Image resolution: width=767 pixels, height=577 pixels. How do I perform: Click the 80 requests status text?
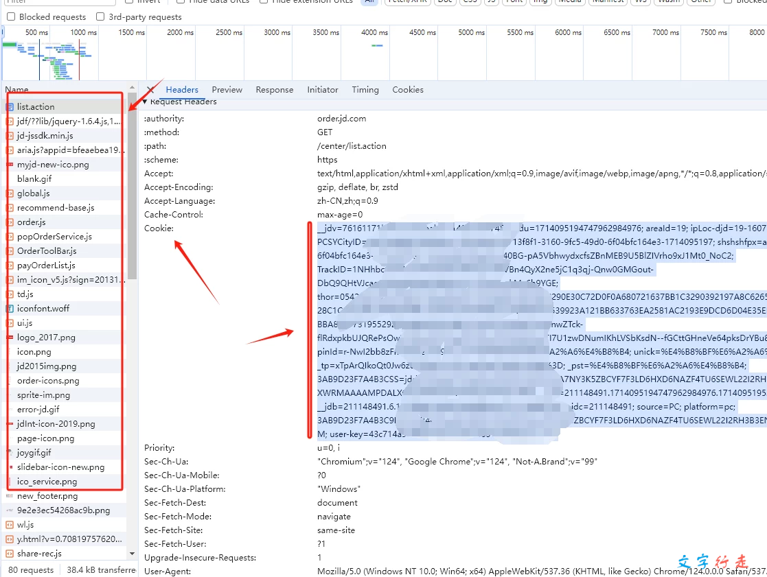click(x=31, y=569)
